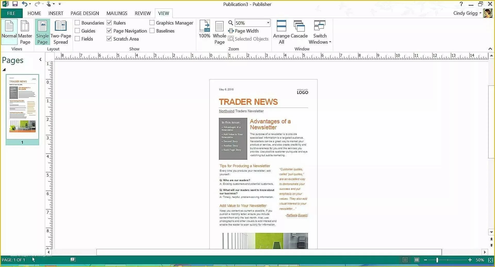495x267 pixels.
Task: Uncheck Scratch Area checkbox
Action: coord(109,39)
